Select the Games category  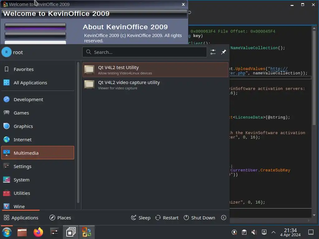point(38,113)
